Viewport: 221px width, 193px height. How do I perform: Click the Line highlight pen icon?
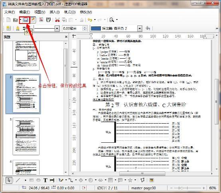(x=18, y=28)
